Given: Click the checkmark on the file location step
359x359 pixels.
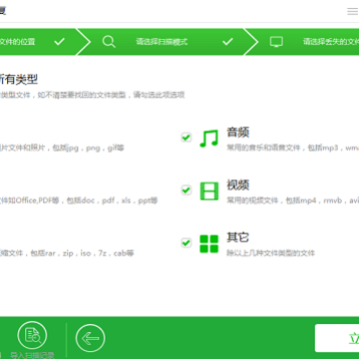Looking at the screenshot, I should click(x=60, y=42).
